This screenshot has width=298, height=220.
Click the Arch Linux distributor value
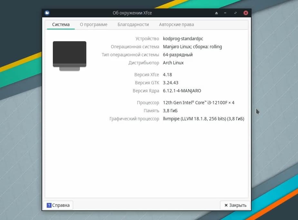click(173, 63)
